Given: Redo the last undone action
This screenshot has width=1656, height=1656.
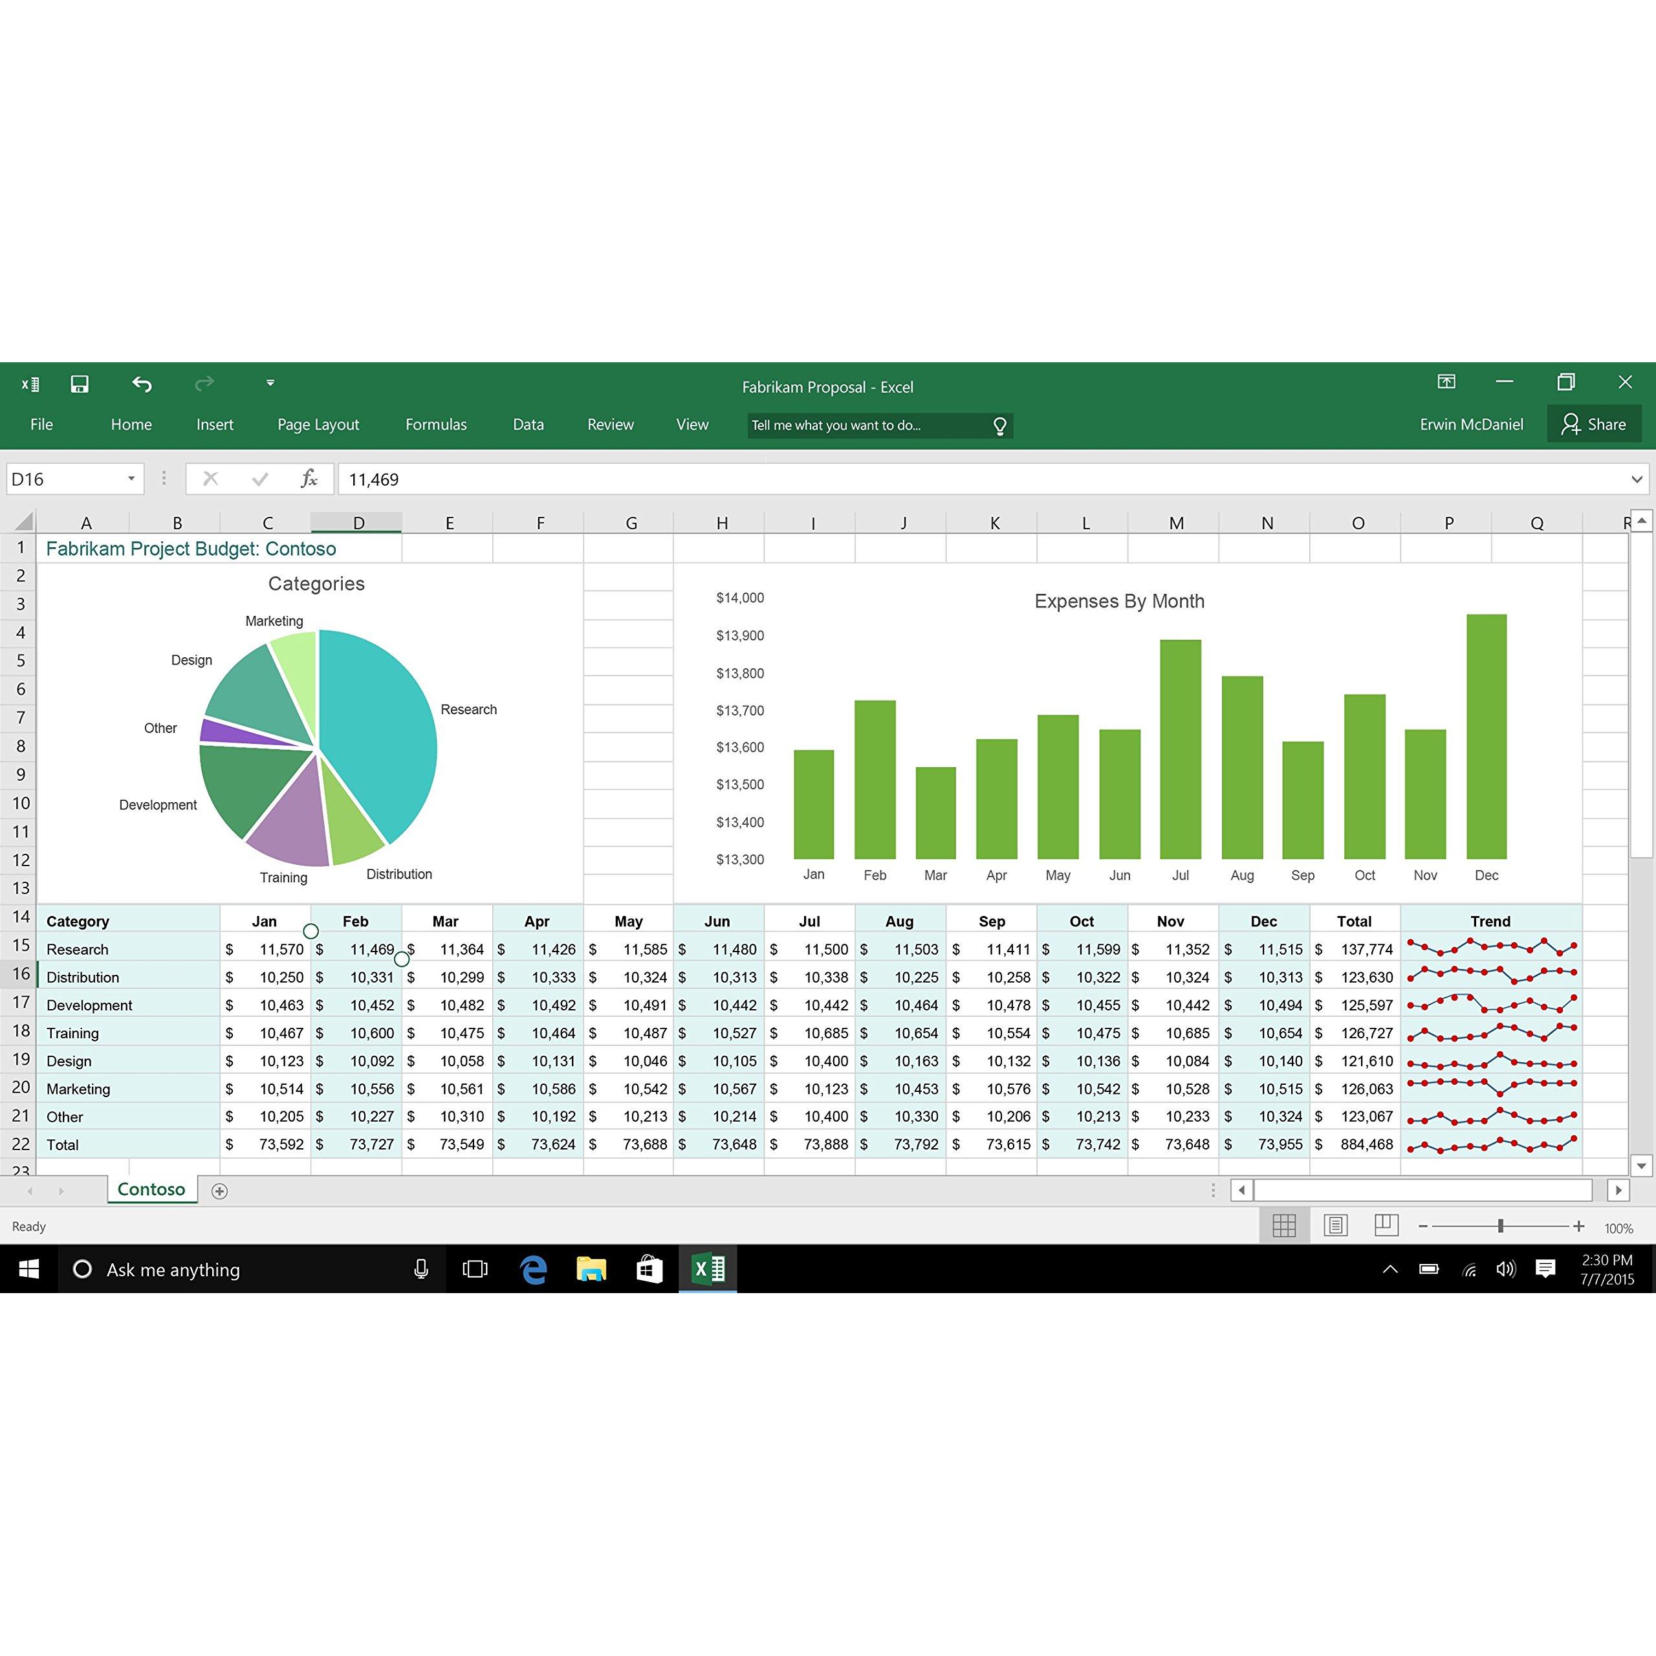Looking at the screenshot, I should [x=204, y=384].
